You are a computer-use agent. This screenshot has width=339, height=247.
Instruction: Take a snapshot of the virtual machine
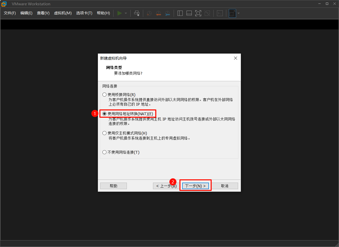149,13
